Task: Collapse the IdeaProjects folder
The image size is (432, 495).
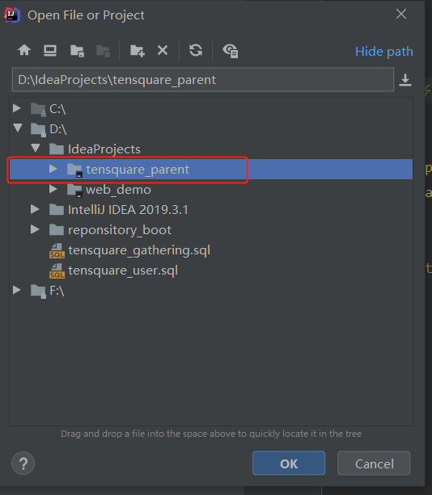Action: (36, 148)
